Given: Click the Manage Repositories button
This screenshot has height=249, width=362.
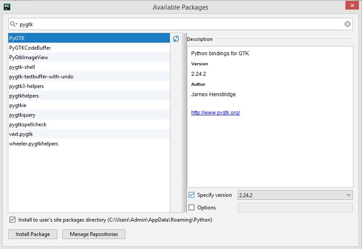Looking at the screenshot, I should pos(94,234).
